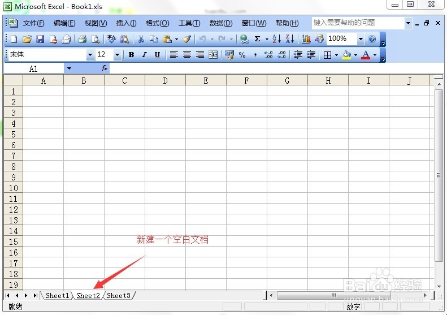
Task: Sort ascending A to Z
Action: pyautogui.click(x=276, y=39)
